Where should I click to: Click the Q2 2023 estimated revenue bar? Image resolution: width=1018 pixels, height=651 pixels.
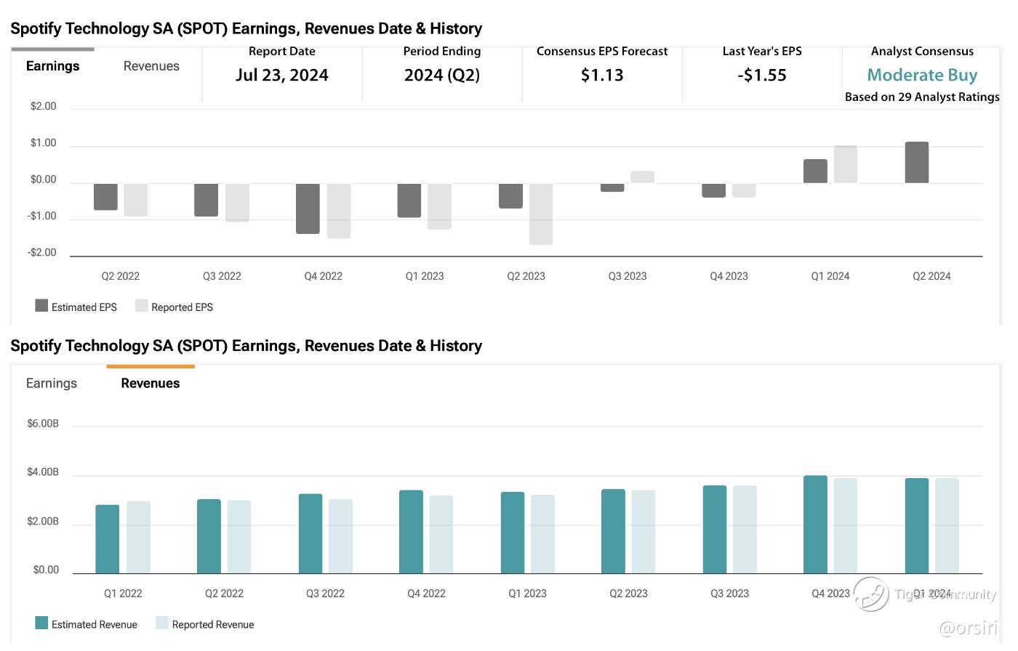point(614,531)
